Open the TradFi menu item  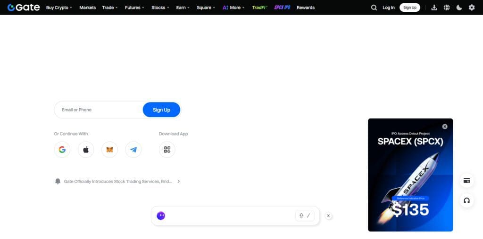pyautogui.click(x=260, y=8)
